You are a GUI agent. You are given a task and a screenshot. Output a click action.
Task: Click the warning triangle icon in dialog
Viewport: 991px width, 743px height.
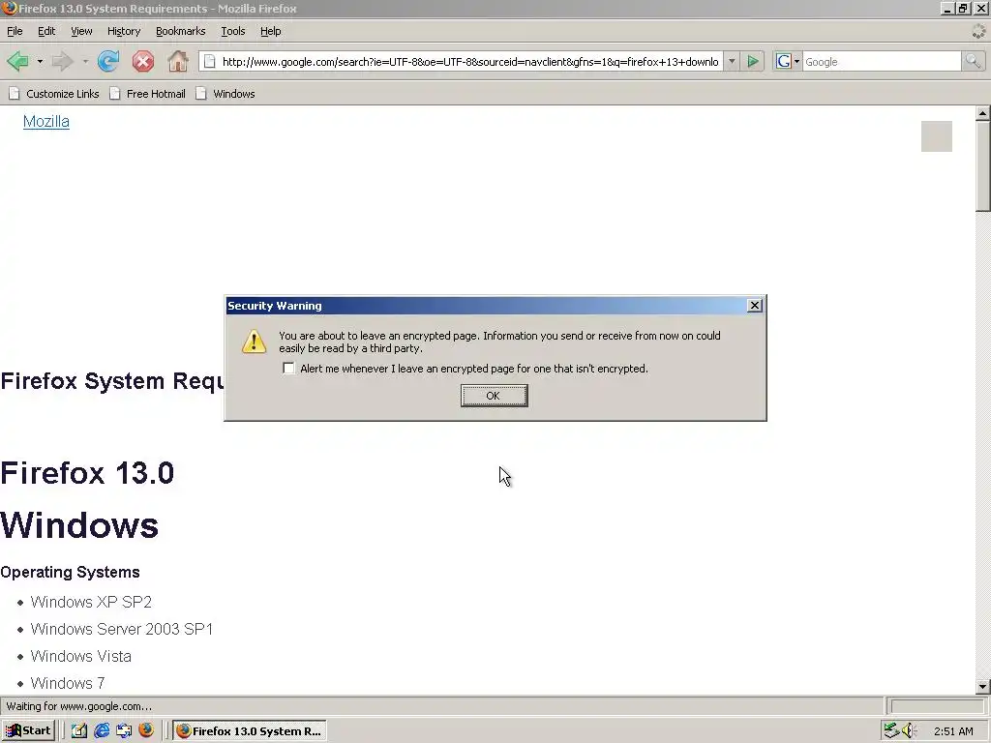click(255, 342)
